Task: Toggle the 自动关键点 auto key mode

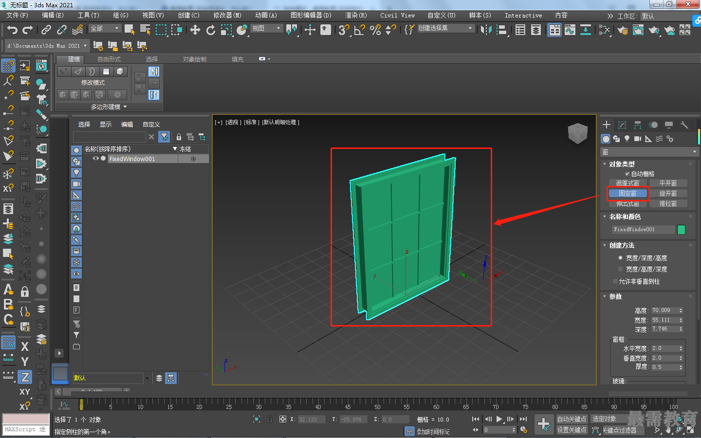Action: (x=572, y=419)
